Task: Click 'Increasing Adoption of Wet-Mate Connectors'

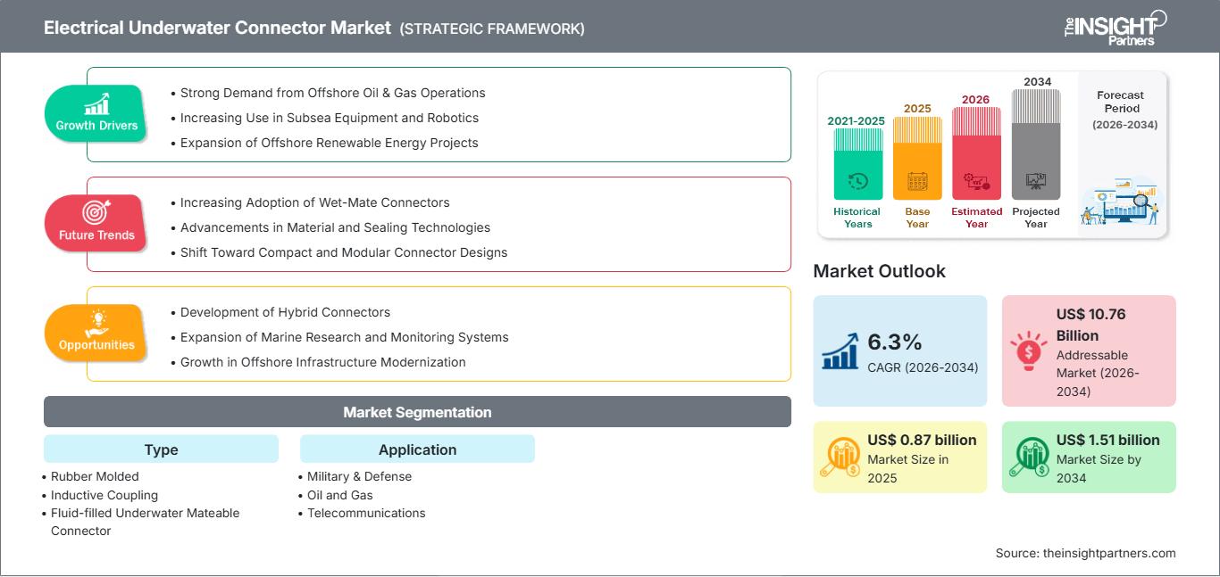Action: pyautogui.click(x=314, y=202)
